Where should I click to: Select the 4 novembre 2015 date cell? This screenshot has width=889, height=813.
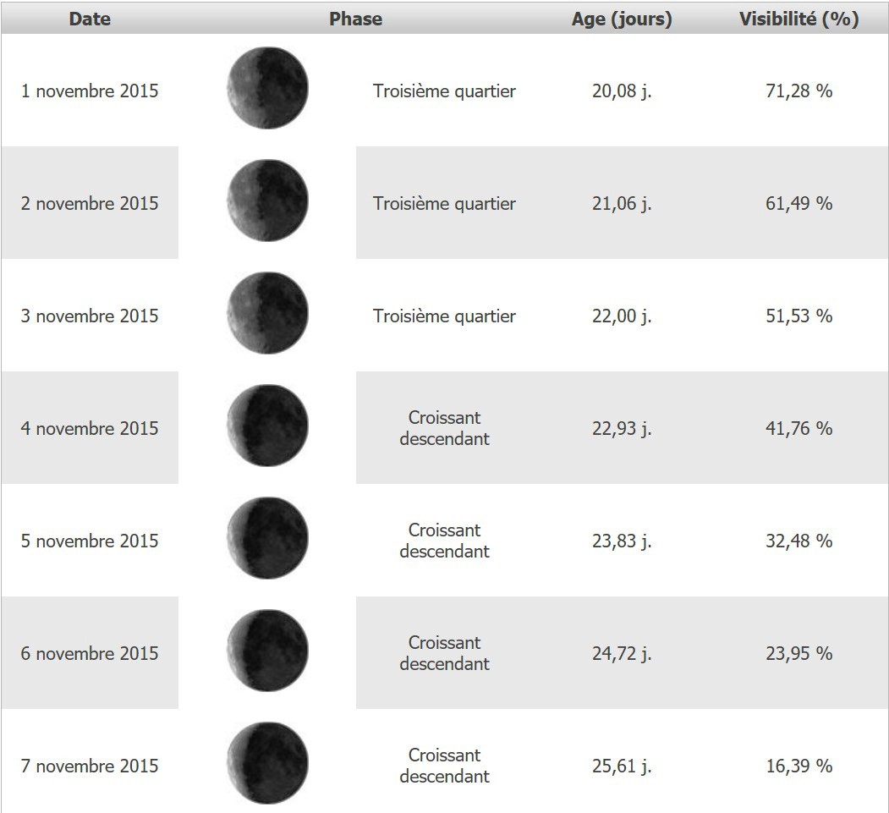90,428
